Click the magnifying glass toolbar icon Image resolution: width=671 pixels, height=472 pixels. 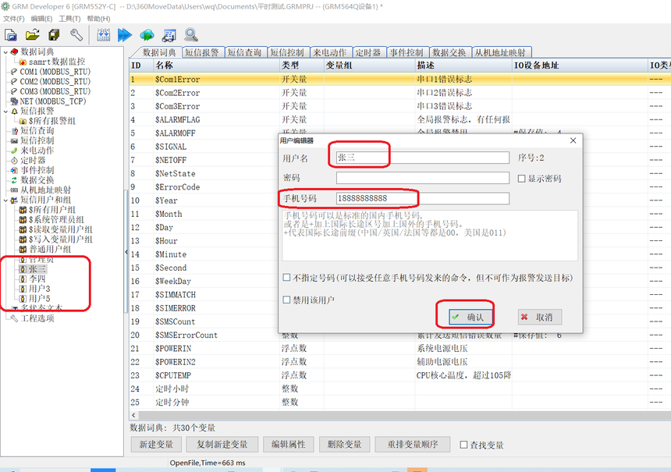pyautogui.click(x=191, y=35)
